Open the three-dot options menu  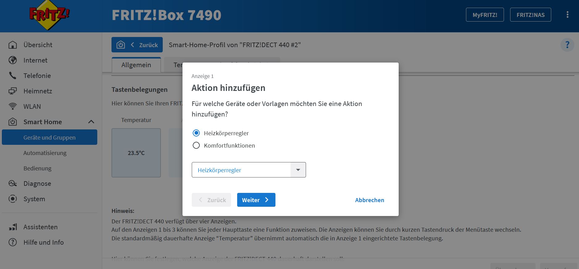[567, 15]
